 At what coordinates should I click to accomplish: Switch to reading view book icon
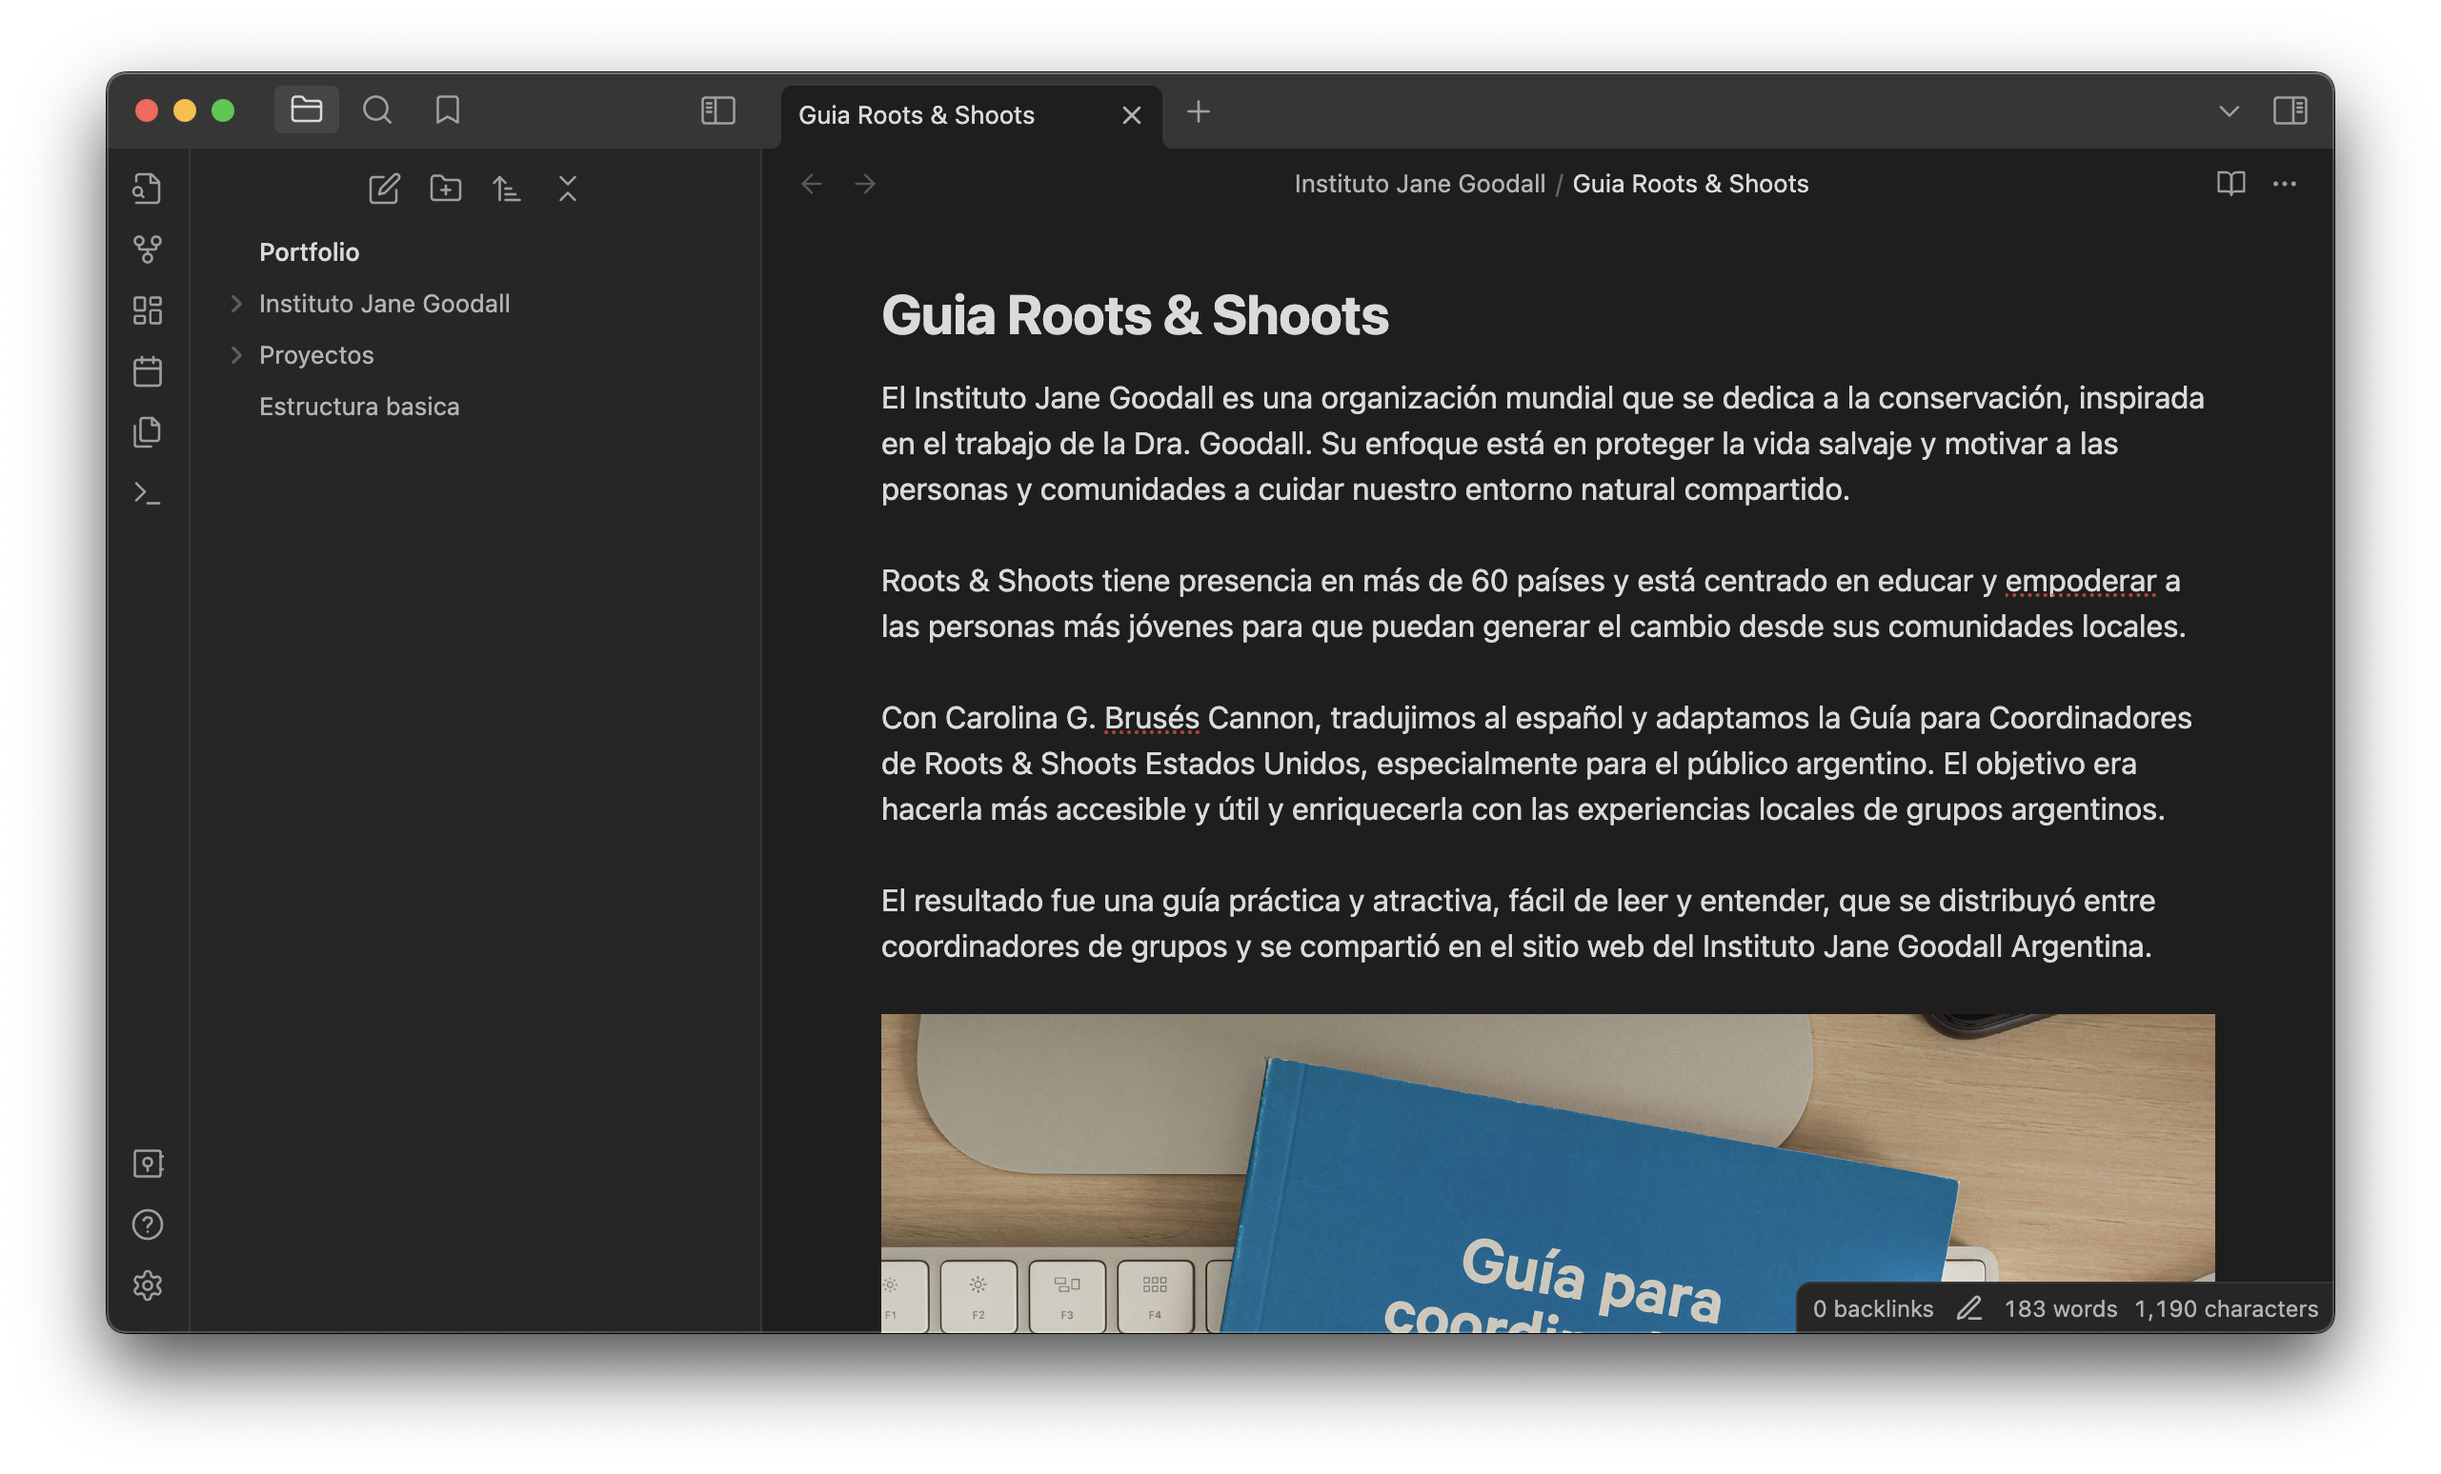(2230, 184)
